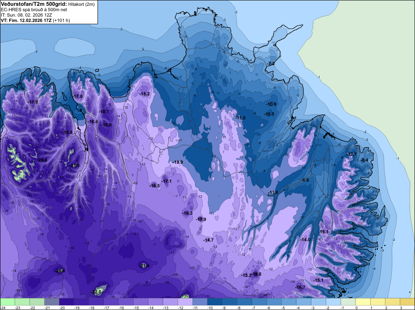Select the -17.0 temperature value

pos(78,96)
